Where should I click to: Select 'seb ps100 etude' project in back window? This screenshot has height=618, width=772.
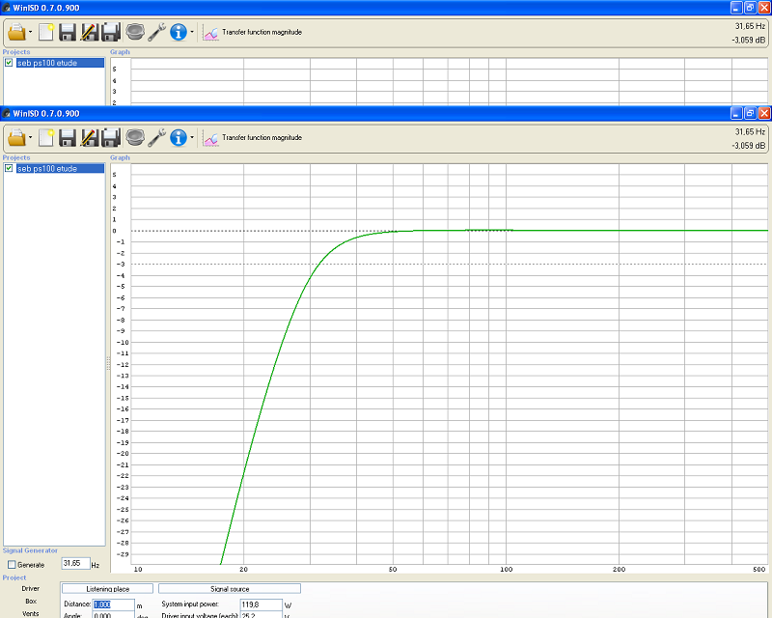coord(60,63)
